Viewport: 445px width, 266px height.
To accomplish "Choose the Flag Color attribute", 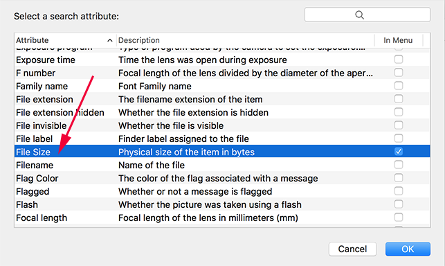I will (x=37, y=178).
